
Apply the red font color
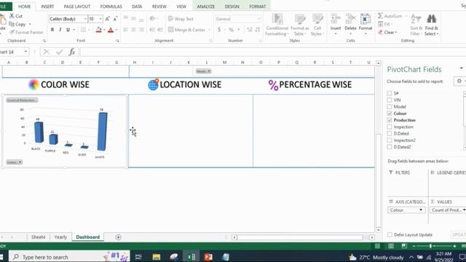point(111,30)
